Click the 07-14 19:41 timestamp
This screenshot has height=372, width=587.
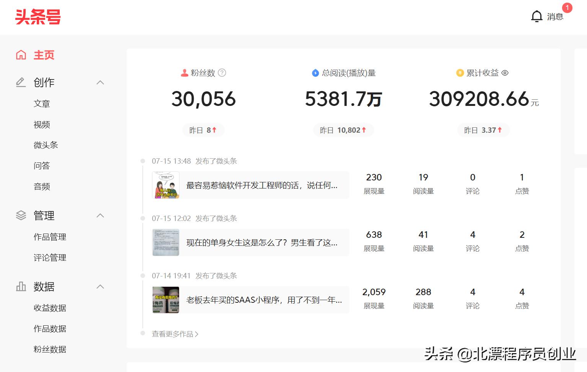point(171,276)
